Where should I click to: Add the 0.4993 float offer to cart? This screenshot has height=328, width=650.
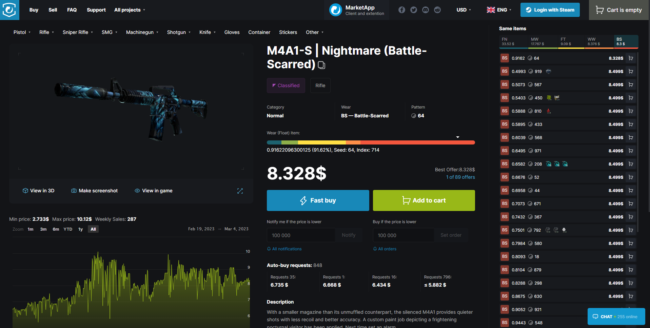631,72
